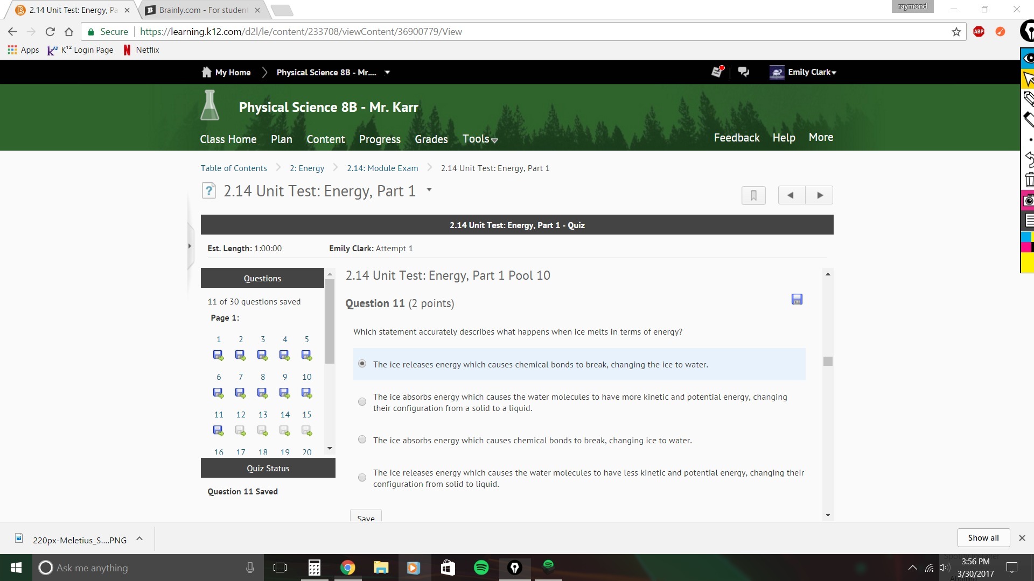The image size is (1034, 581).
Task: Select answer 'ice absorbs energy… chemical bonds to break'
Action: (x=362, y=440)
